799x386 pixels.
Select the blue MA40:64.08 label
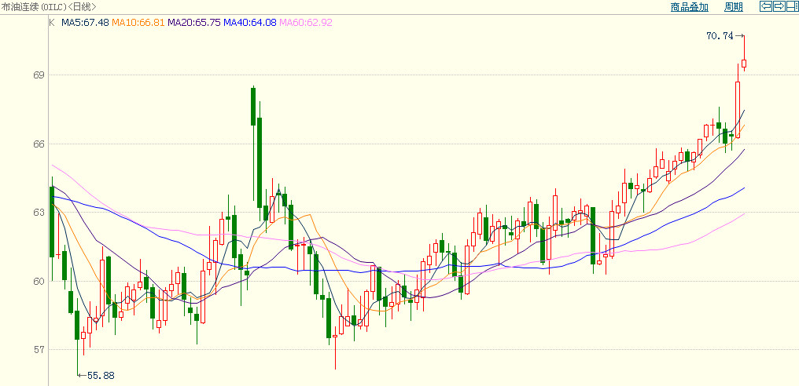pyautogui.click(x=250, y=23)
